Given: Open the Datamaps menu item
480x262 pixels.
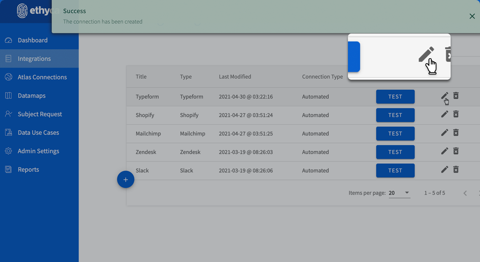Looking at the screenshot, I should (x=39, y=96).
